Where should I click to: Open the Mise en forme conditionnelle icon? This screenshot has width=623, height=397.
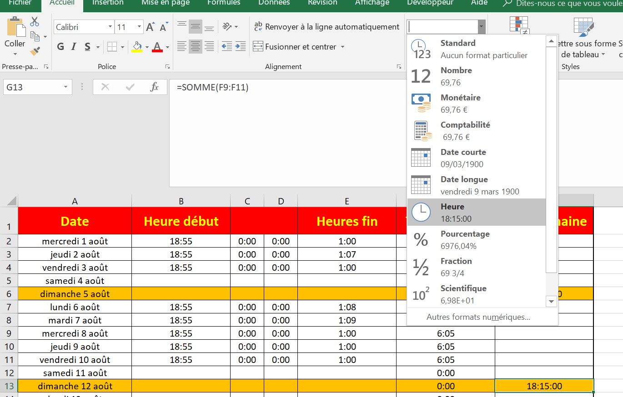pyautogui.click(x=519, y=25)
